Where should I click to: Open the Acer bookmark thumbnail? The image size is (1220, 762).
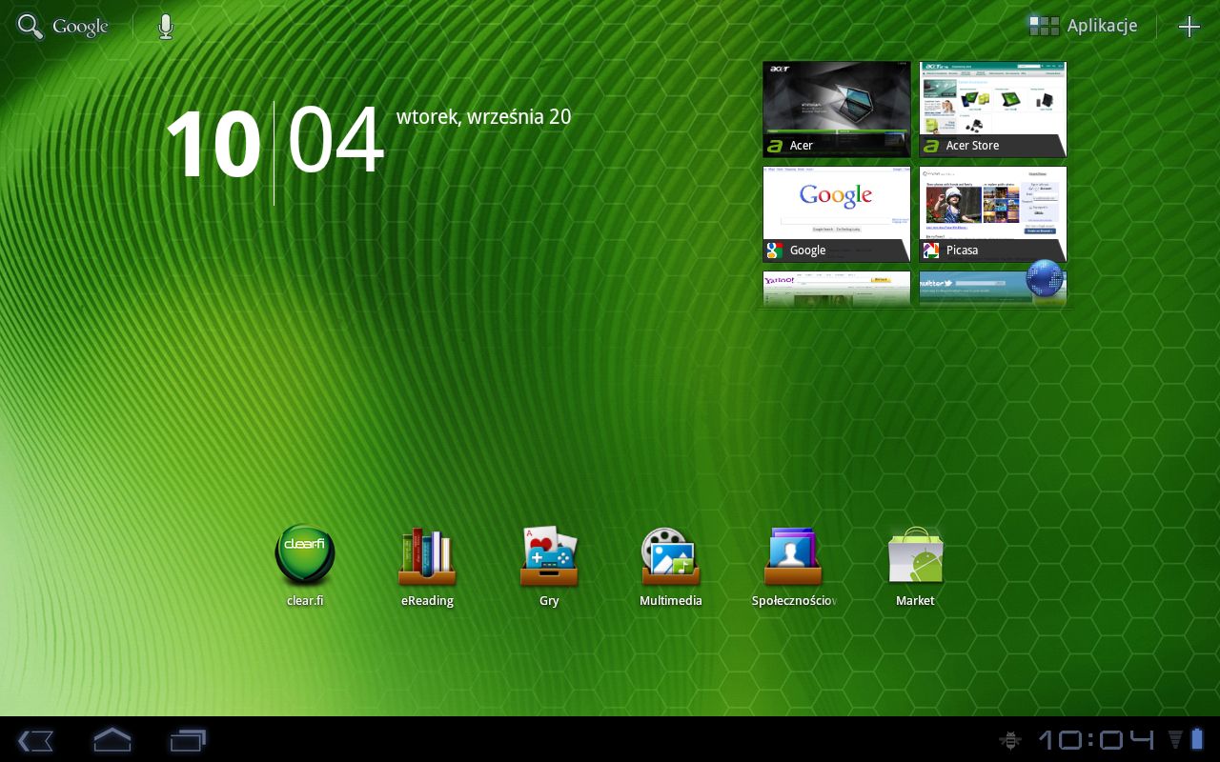click(x=837, y=110)
